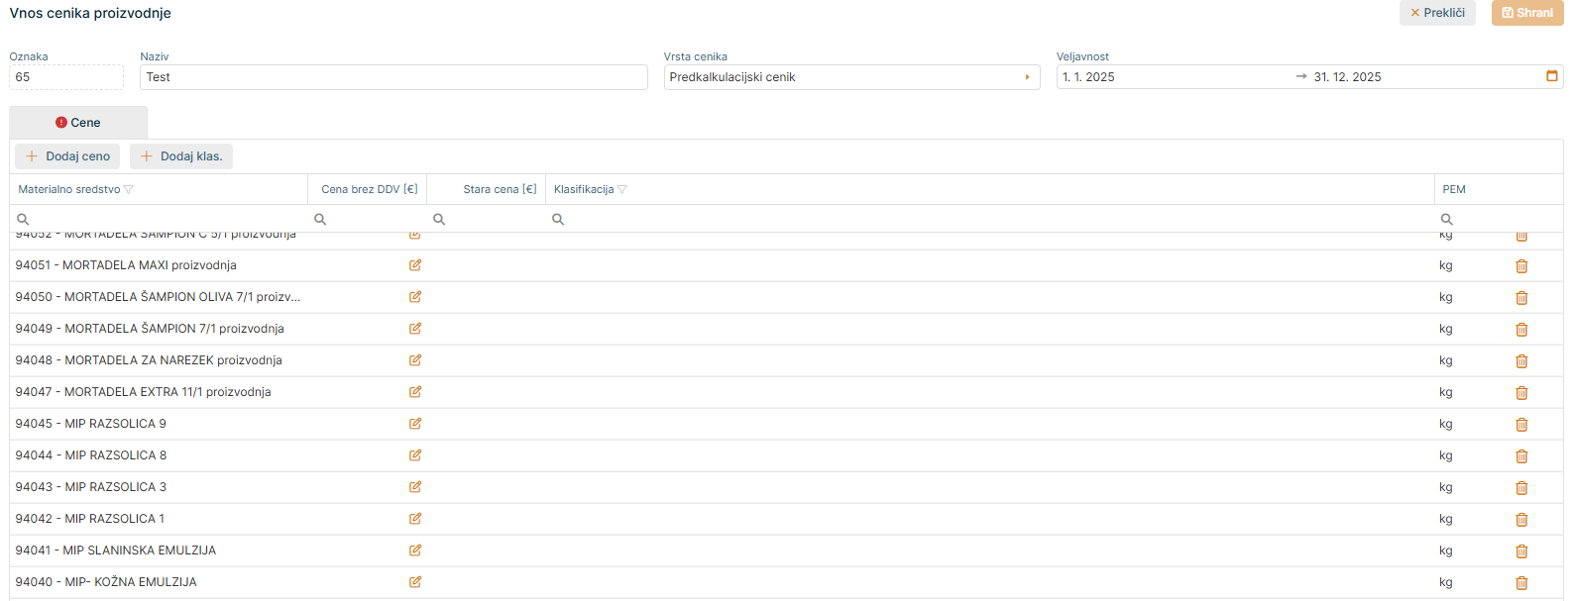Click Prekliči to cancel the entry

click(x=1437, y=13)
